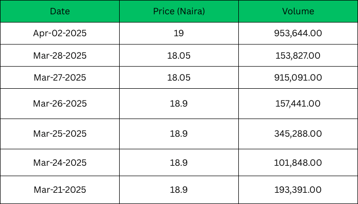Click the Mar-27-2025 date cell

click(60, 78)
